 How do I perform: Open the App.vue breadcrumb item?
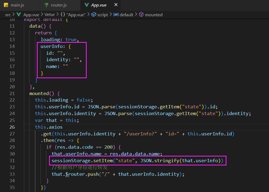31,15
